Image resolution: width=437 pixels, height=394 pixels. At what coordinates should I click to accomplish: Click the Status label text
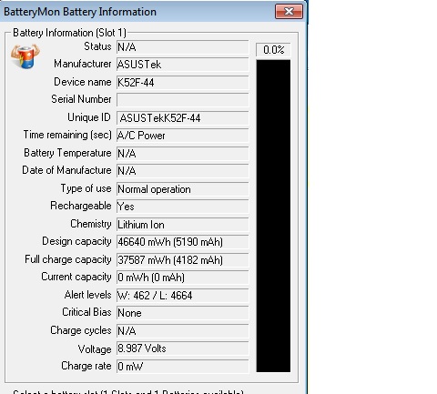[97, 46]
